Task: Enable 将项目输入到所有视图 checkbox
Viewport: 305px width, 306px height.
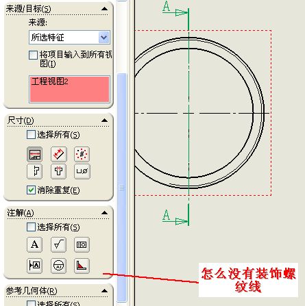Action: point(34,55)
